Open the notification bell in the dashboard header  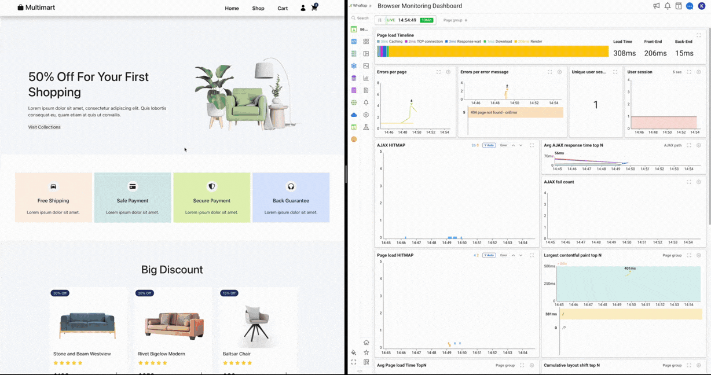tap(668, 6)
